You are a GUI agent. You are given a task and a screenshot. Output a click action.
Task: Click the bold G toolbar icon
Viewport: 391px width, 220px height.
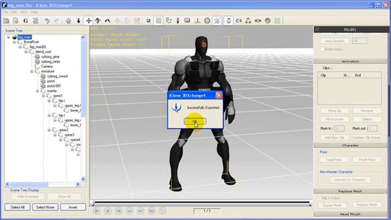point(26,21)
